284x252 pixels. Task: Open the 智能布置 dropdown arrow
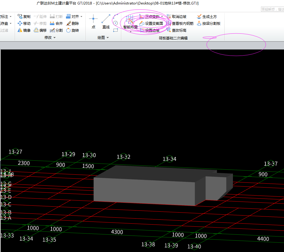131,32
